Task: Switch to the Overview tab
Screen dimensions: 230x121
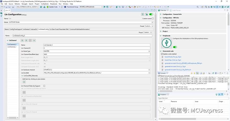Action: [163, 10]
